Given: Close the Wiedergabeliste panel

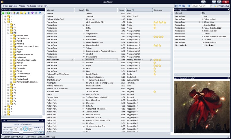Looking at the screenshot, I should click(228, 10).
